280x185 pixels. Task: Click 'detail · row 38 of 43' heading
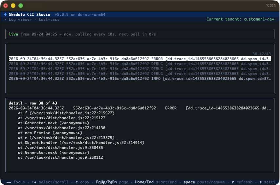coord(33,103)
